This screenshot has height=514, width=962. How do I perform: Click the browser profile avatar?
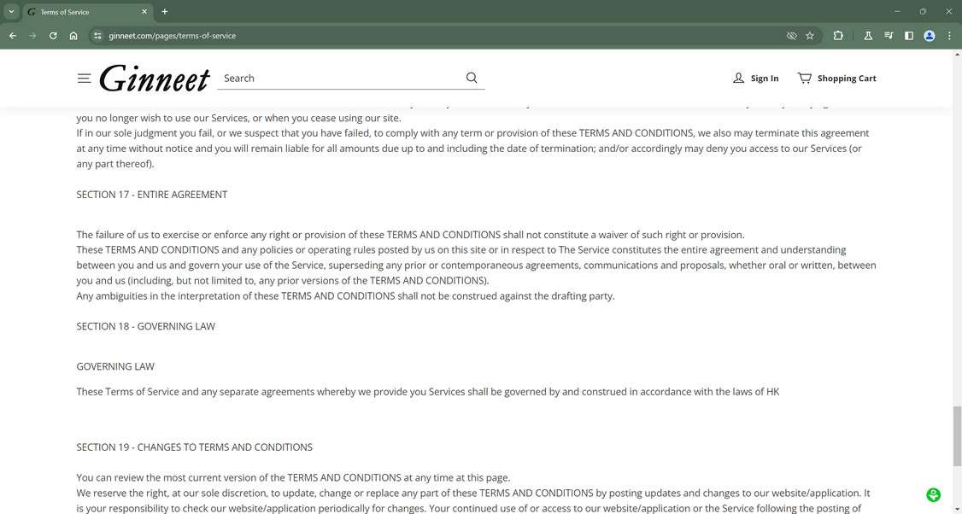(x=929, y=36)
